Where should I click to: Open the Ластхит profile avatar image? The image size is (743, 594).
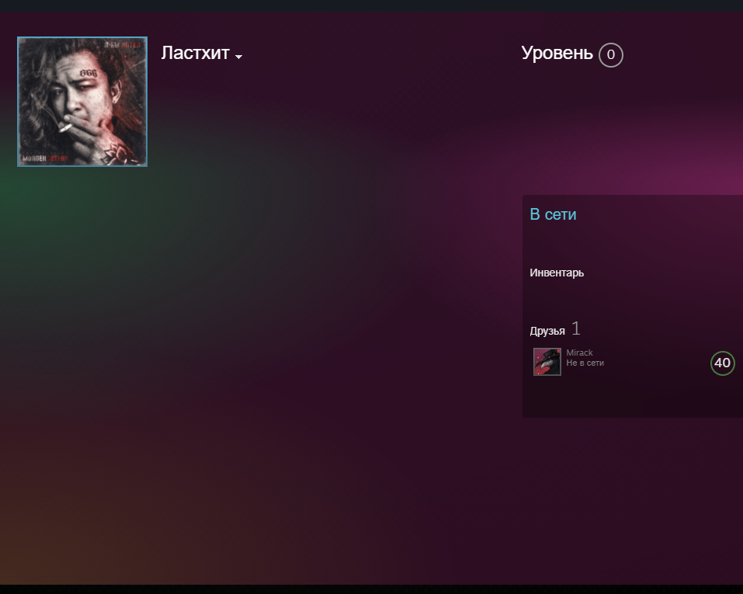point(82,102)
